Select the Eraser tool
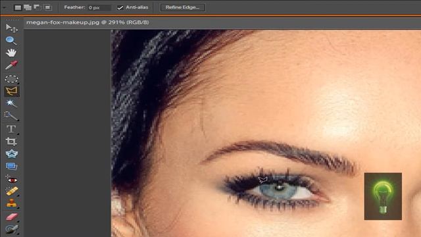 click(12, 217)
